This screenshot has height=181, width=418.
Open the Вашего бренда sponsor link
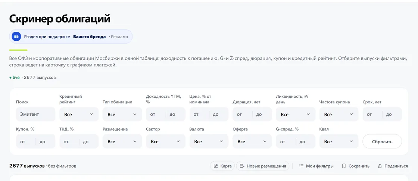tap(89, 37)
